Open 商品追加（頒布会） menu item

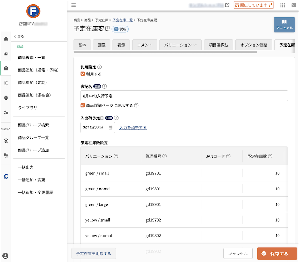click(x=34, y=95)
